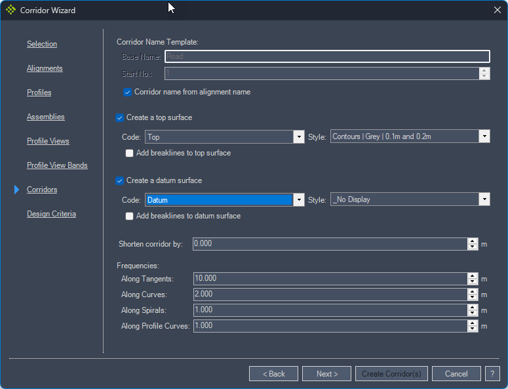
Task: Toggle Corridor name from alignment name
Action: coord(127,92)
